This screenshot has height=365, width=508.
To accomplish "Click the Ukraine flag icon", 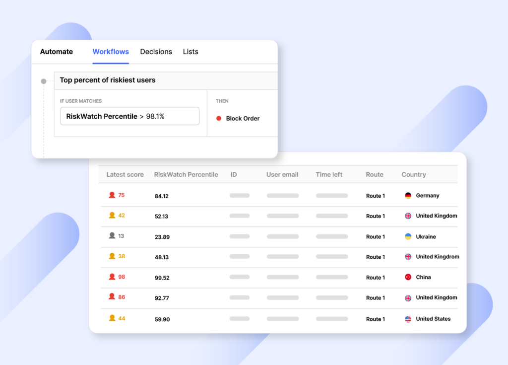I will tap(409, 236).
